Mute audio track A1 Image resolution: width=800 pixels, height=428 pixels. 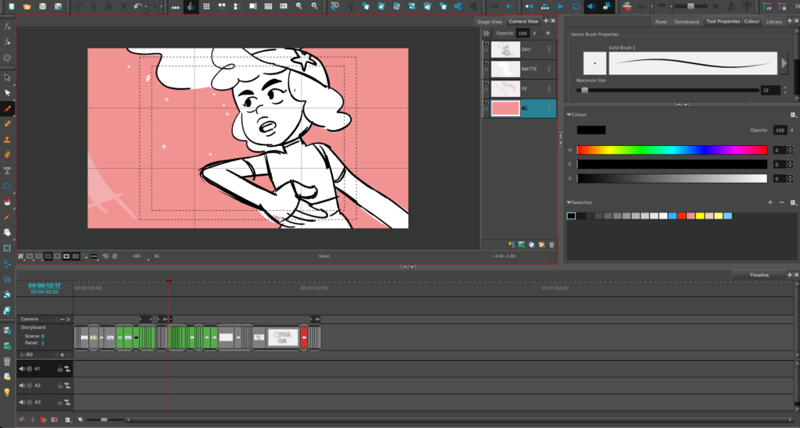click(22, 368)
